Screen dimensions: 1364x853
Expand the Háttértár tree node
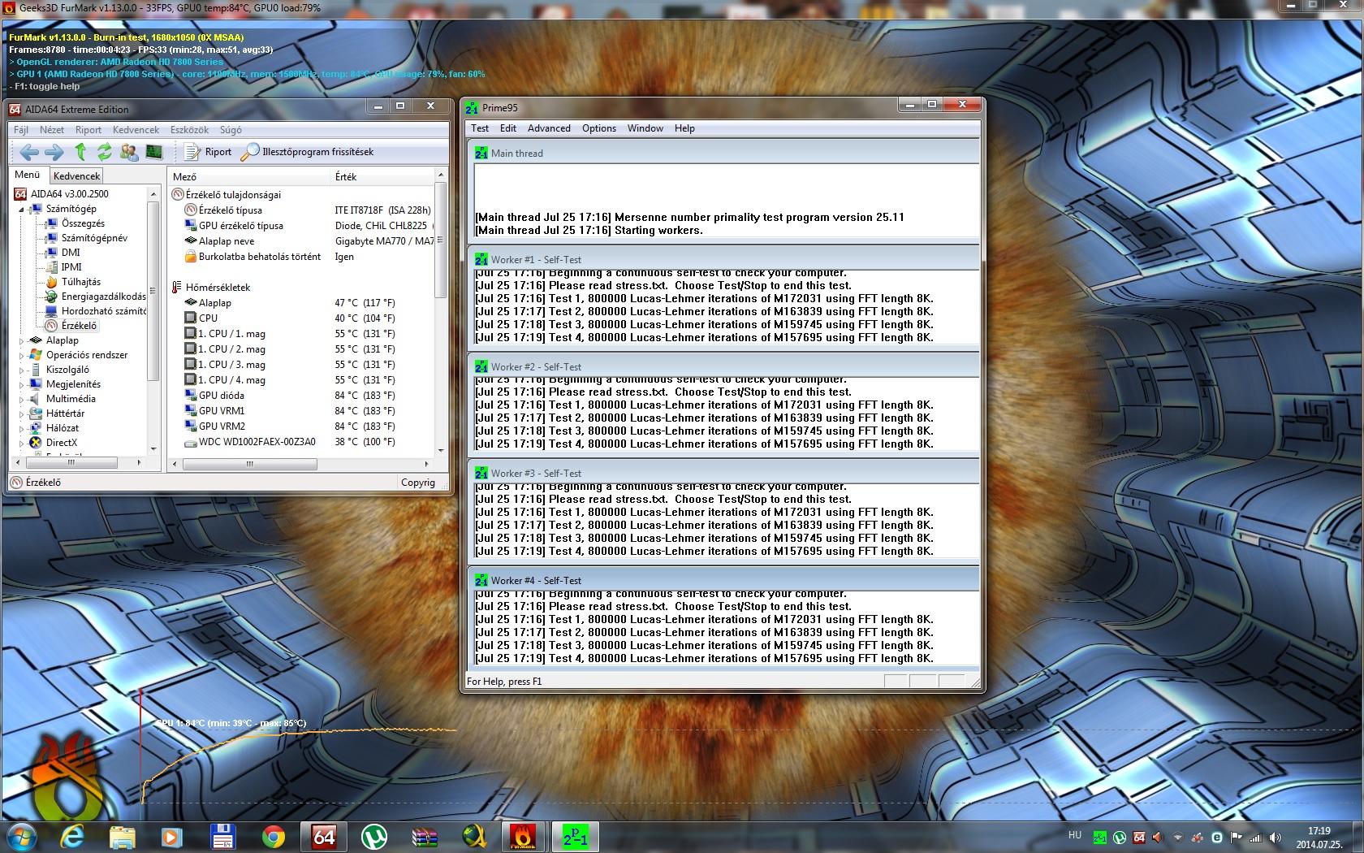pos(22,414)
